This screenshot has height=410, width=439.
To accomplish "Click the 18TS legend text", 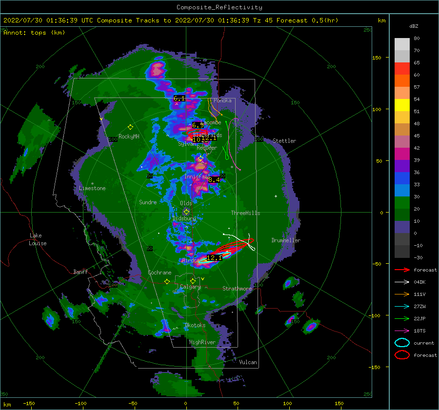I will click(x=419, y=331).
